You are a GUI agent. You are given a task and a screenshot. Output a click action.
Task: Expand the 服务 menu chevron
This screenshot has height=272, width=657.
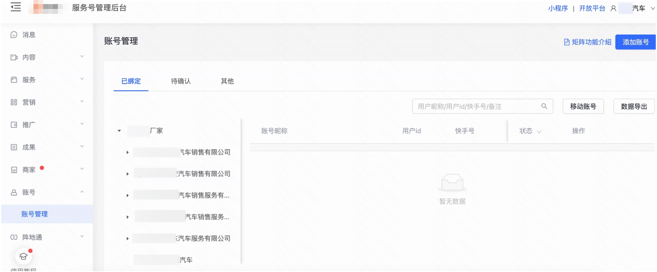point(82,79)
